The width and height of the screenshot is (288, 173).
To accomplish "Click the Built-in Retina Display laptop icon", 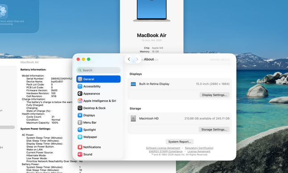I will click(x=133, y=84).
